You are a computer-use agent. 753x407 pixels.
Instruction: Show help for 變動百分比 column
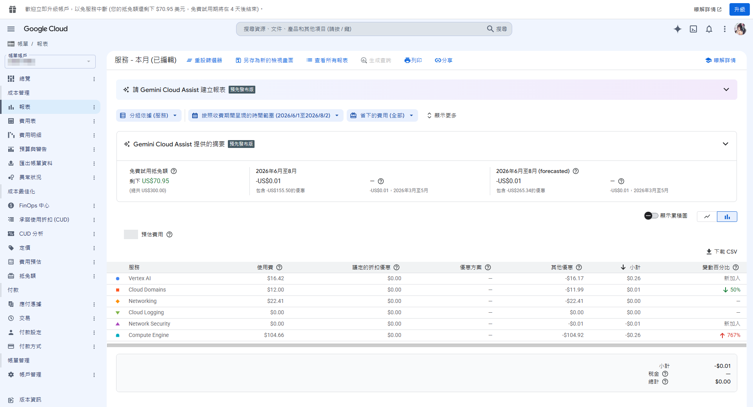(736, 267)
